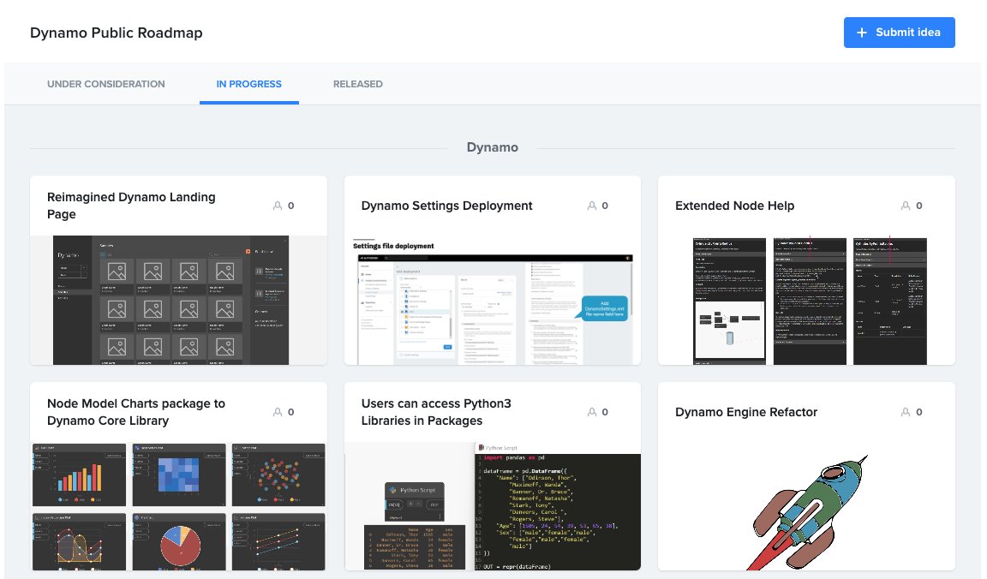Switch to the Under Consideration tab
The image size is (987, 579).
105,84
